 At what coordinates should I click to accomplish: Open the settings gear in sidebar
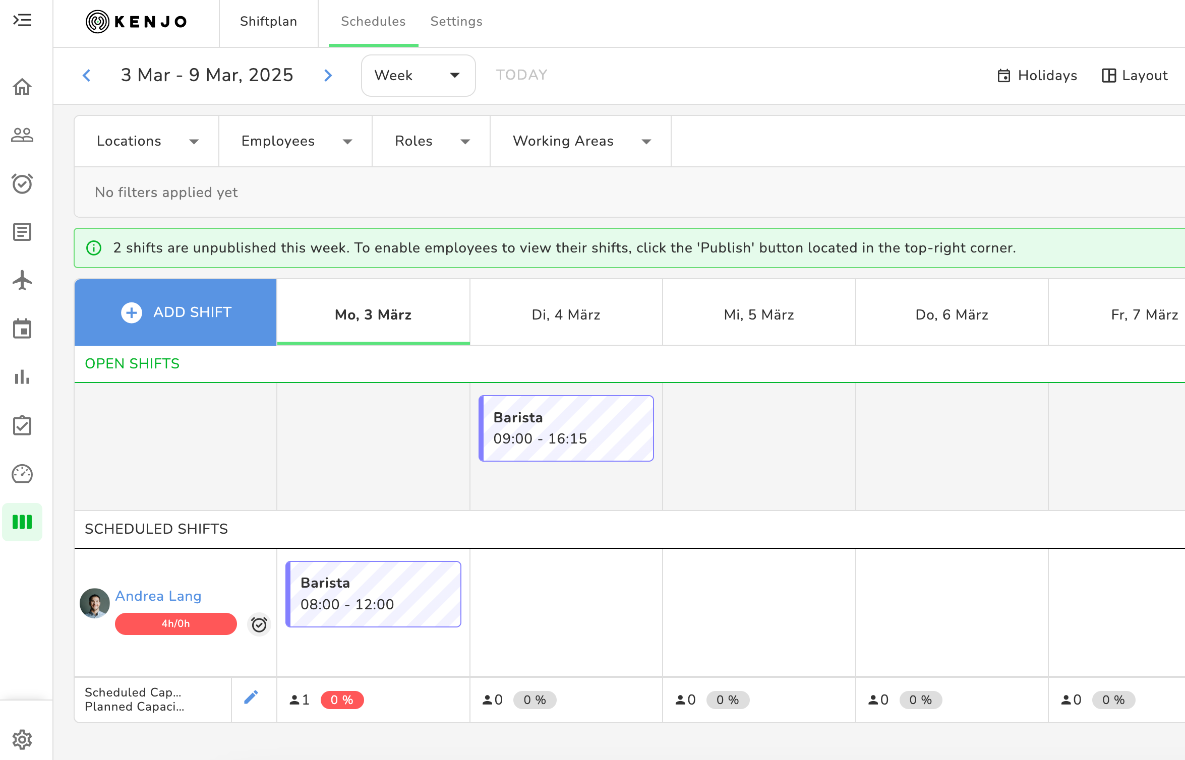[22, 739]
